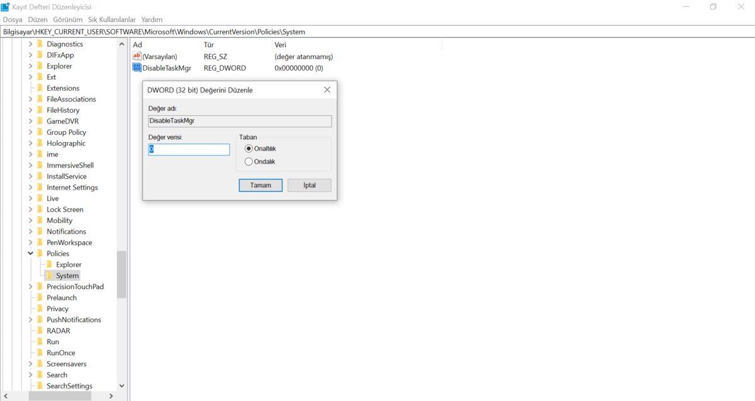Select the Explorer subkey under Policies
755x401 pixels.
69,265
